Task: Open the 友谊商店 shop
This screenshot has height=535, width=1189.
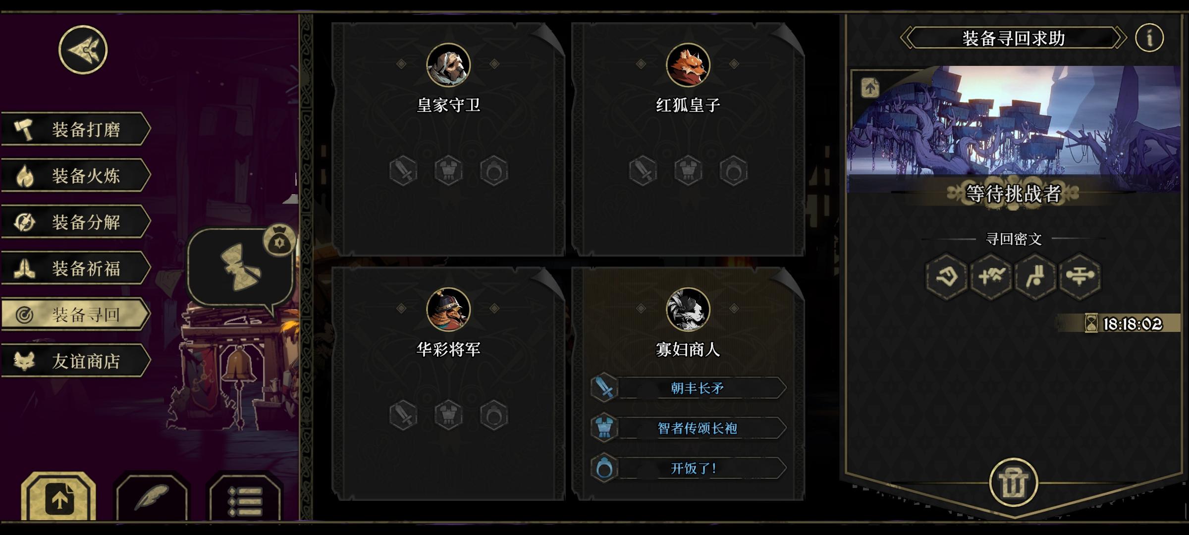Action: [x=75, y=361]
